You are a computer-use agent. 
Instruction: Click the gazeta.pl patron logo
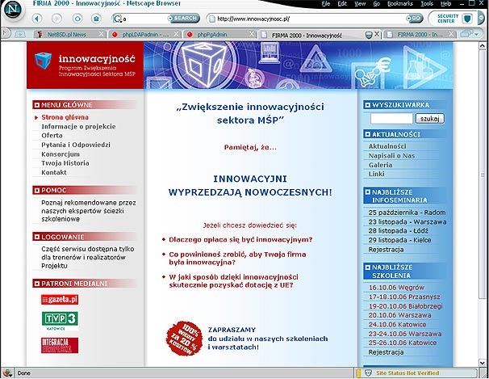[x=60, y=300]
